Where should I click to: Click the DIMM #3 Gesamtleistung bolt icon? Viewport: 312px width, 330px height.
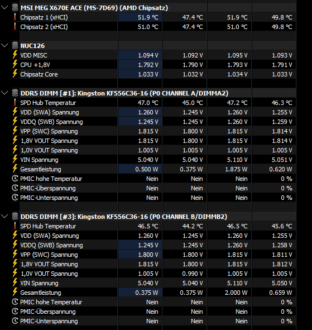click(15, 293)
